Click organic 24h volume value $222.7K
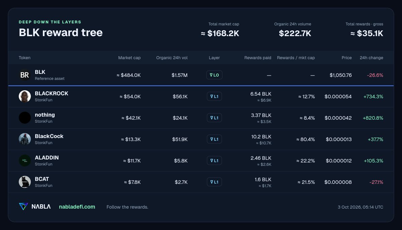The image size is (402, 230). click(x=295, y=33)
